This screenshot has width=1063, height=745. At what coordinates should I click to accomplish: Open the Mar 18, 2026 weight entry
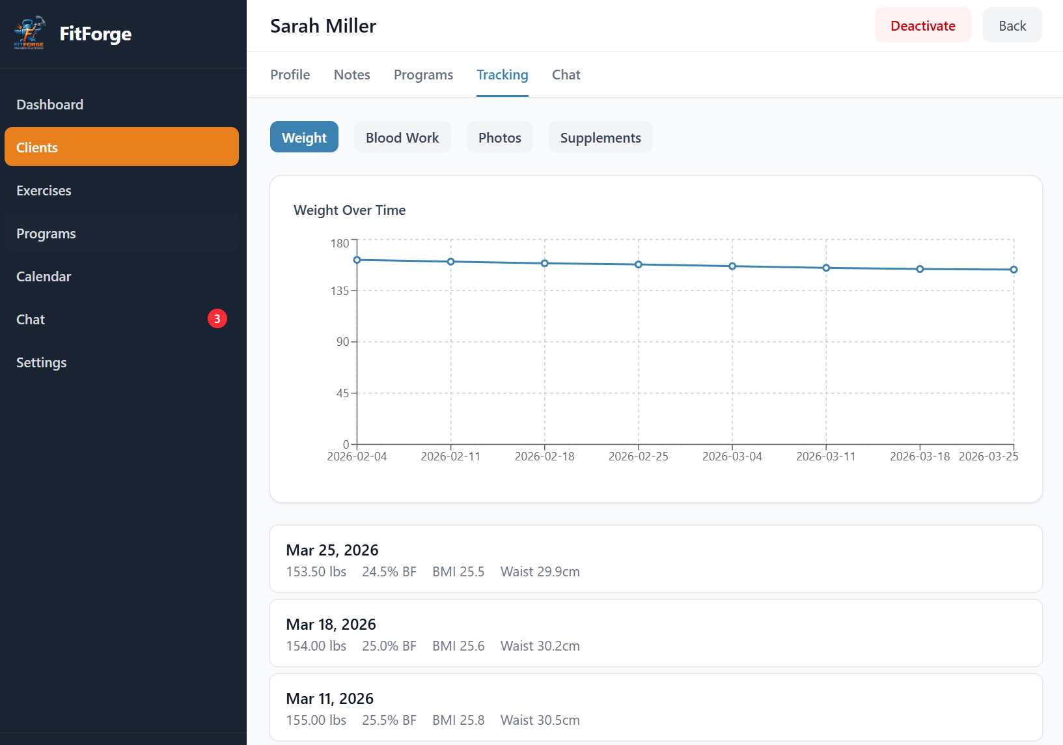click(x=656, y=634)
